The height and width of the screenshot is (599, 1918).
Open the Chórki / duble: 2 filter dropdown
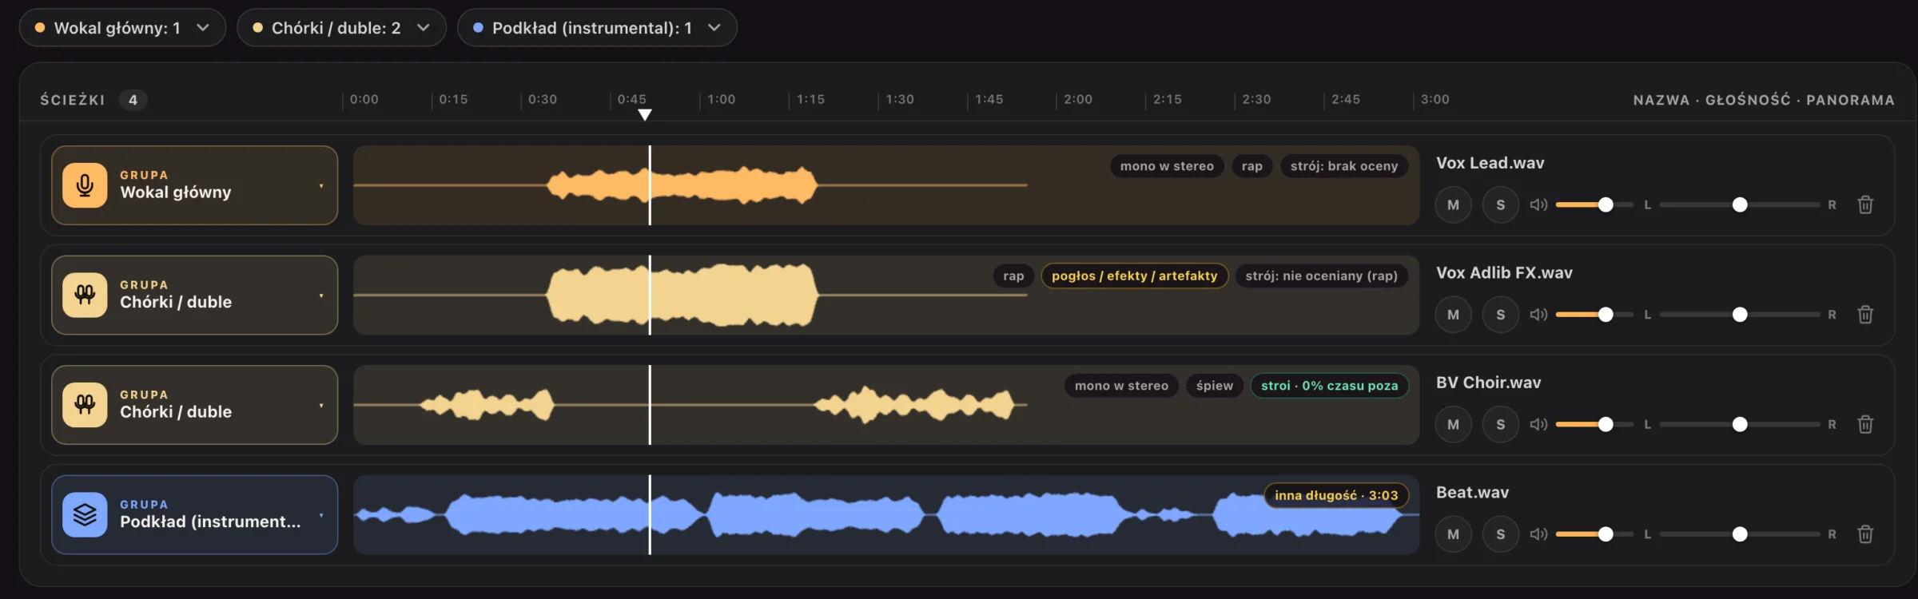click(x=341, y=28)
